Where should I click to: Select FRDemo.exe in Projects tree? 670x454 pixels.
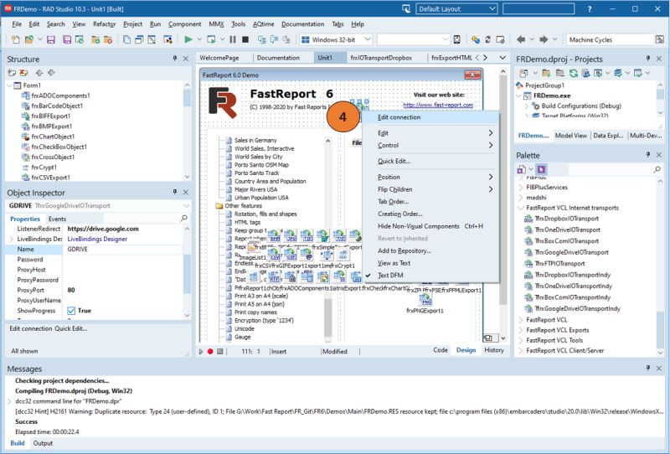pyautogui.click(x=552, y=95)
